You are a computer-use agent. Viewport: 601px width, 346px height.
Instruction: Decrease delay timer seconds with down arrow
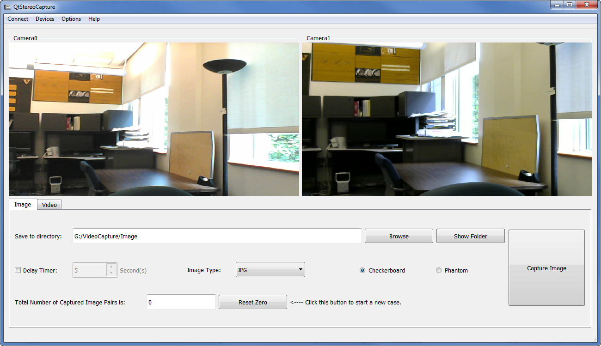(111, 273)
